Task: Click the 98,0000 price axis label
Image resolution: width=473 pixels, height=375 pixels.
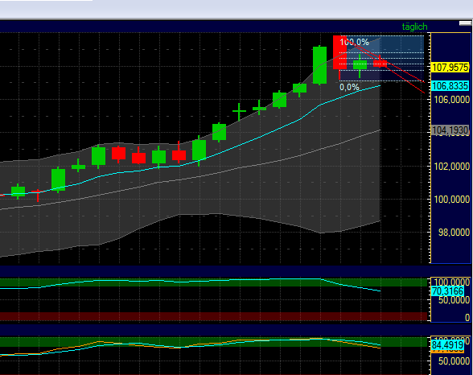Action: click(454, 233)
